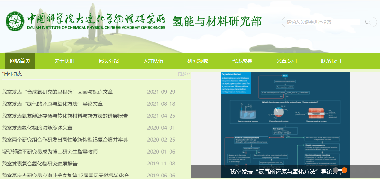Open news about 氨基能源存储与转化新材料

(65, 116)
